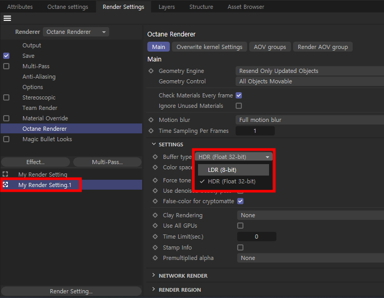Uncheck False-color for cryptomatte
This screenshot has width=384, height=298.
[x=240, y=201]
